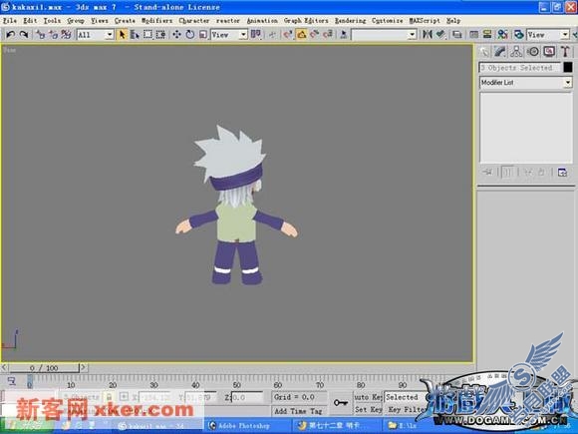Open the MAXScript menu
This screenshot has width=578, height=434.
[425, 21]
